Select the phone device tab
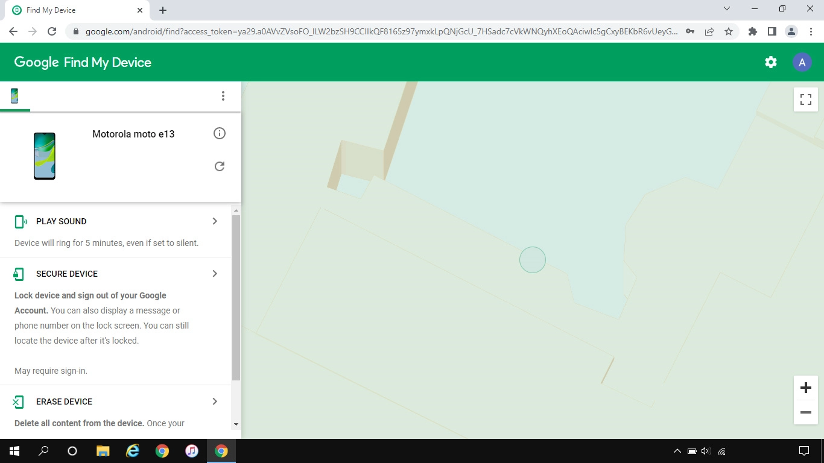The width and height of the screenshot is (824, 463). pyautogui.click(x=14, y=96)
